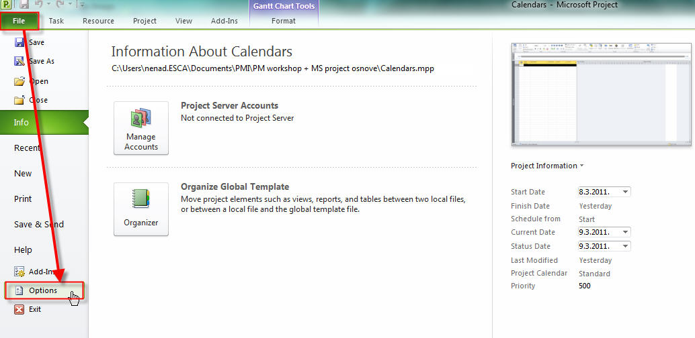695x338 pixels.
Task: Click the Open folder icon
Action: coord(19,81)
